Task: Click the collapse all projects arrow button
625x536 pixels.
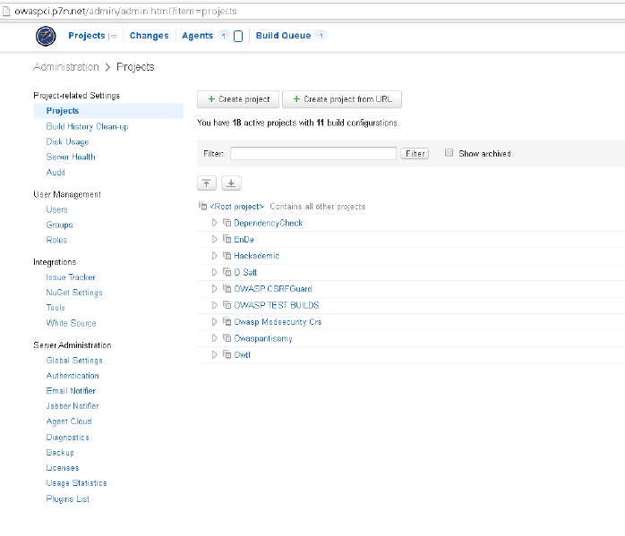Action: [207, 183]
